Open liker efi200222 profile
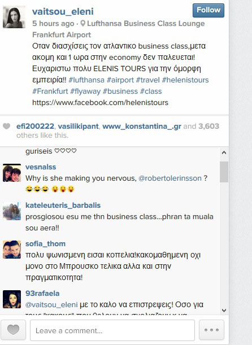The height and width of the screenshot is (345, 252). pos(35,126)
